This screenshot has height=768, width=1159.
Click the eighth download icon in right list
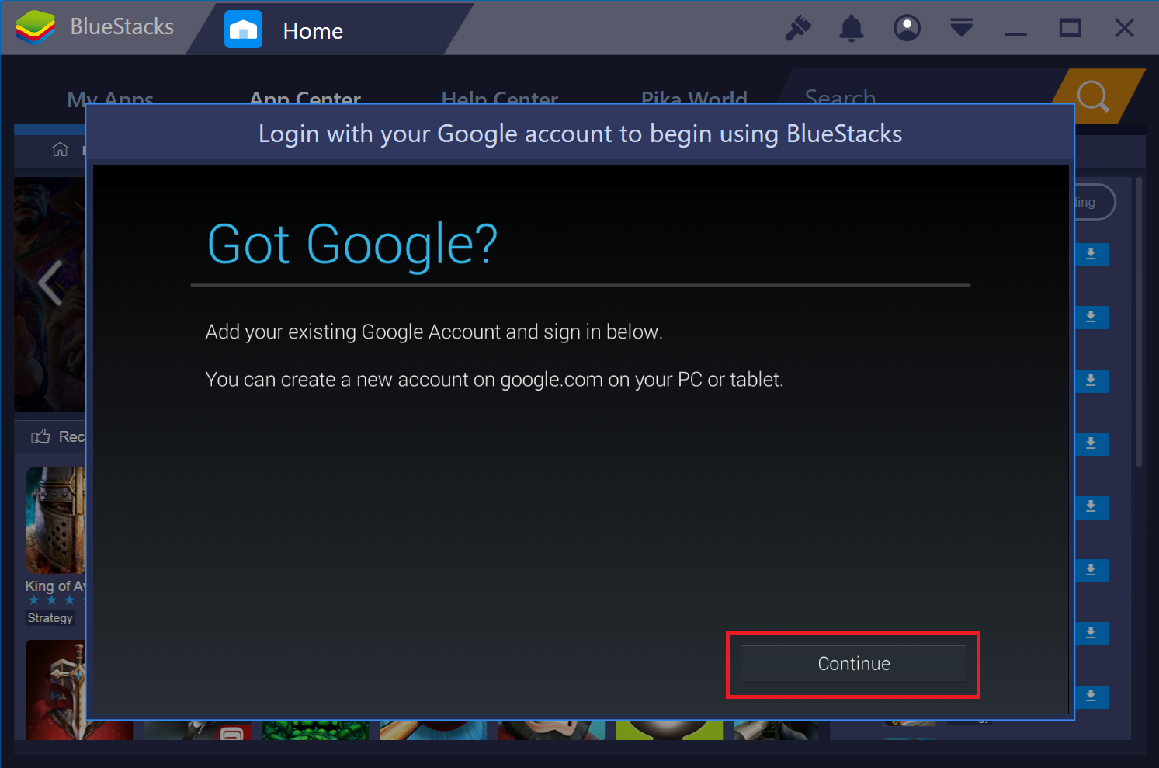(x=1091, y=697)
